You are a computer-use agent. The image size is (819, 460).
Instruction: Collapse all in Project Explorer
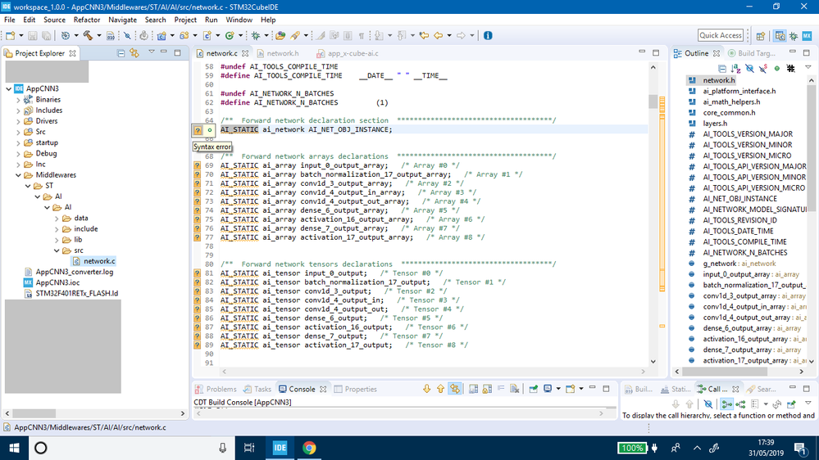[121, 53]
